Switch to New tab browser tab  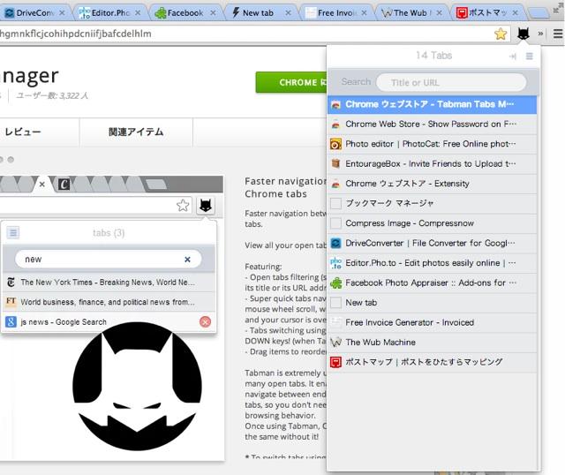260,13
